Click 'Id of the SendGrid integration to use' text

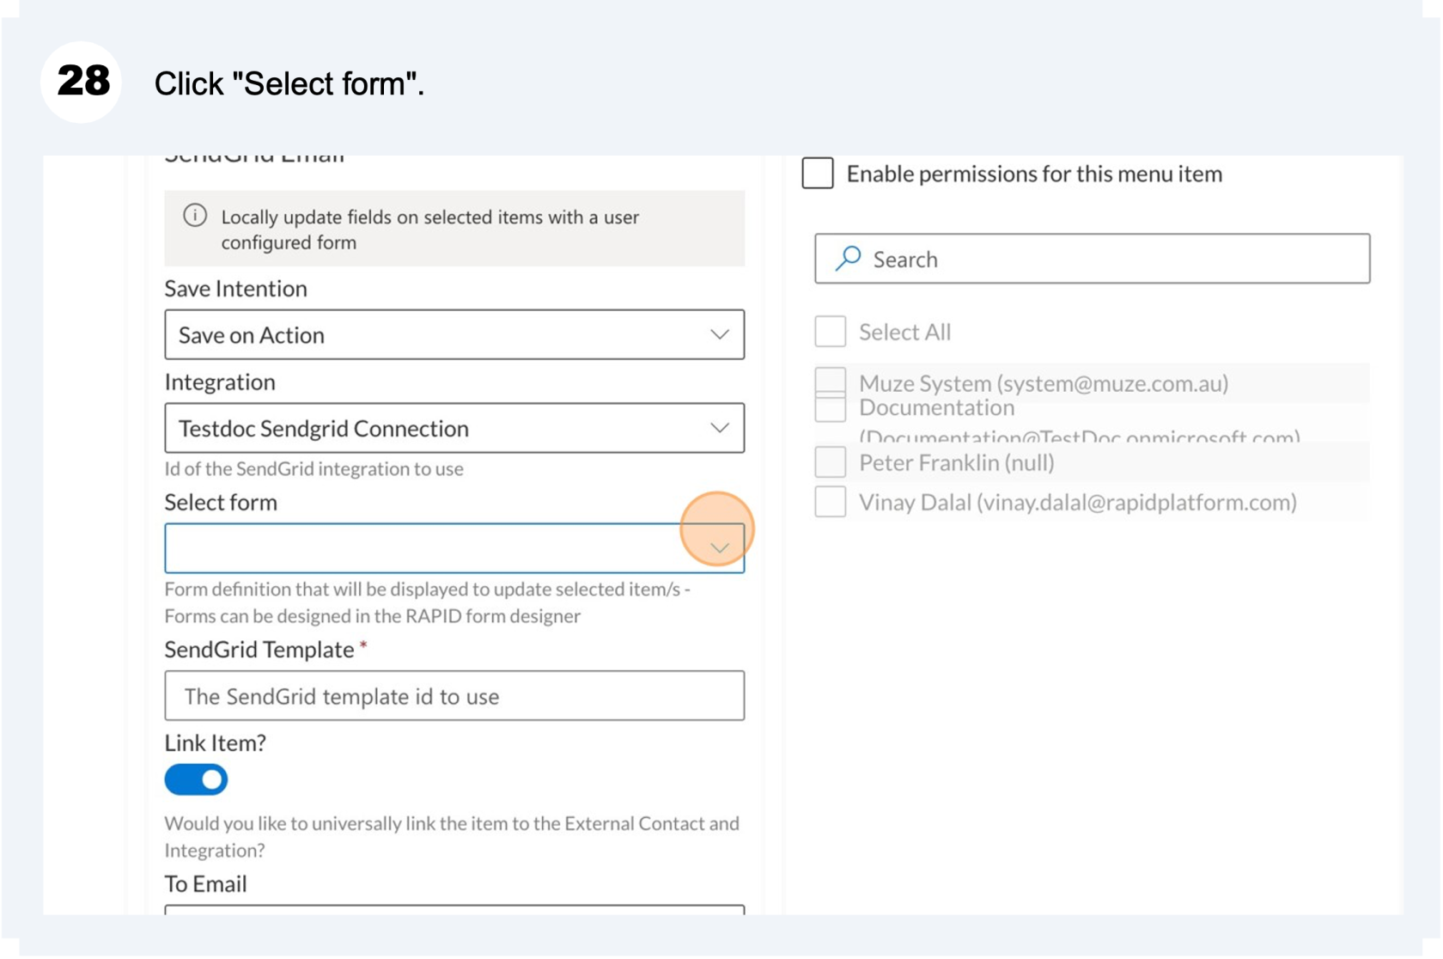point(314,469)
